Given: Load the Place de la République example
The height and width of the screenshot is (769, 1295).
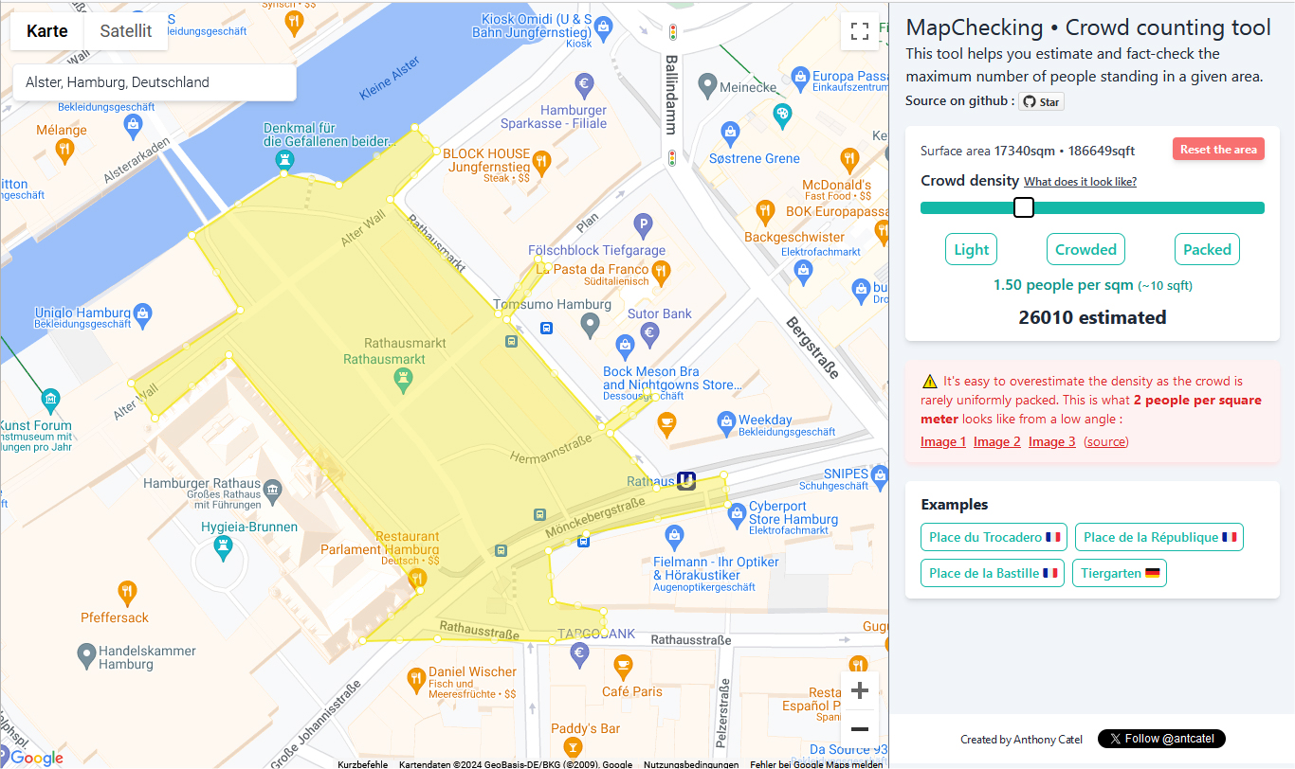Looking at the screenshot, I should pos(1158,537).
